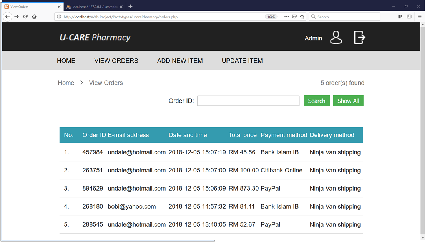Open the site information icon in address bar
427x242 pixels.
click(x=59, y=17)
